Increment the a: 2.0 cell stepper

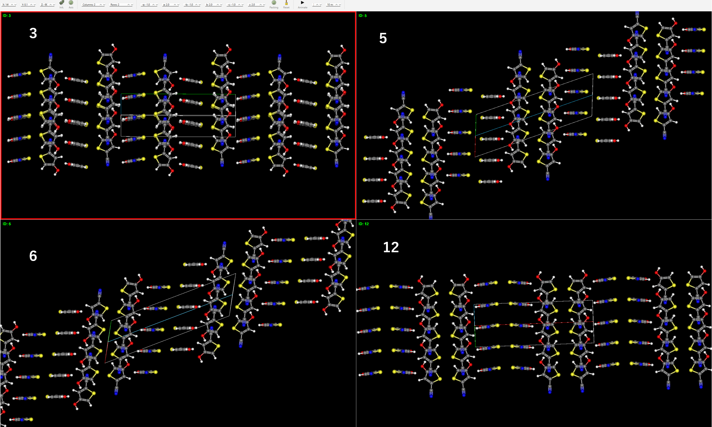click(174, 4)
